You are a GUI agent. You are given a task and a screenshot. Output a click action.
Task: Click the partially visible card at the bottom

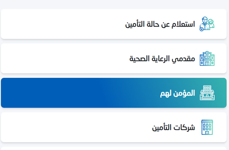point(114,148)
